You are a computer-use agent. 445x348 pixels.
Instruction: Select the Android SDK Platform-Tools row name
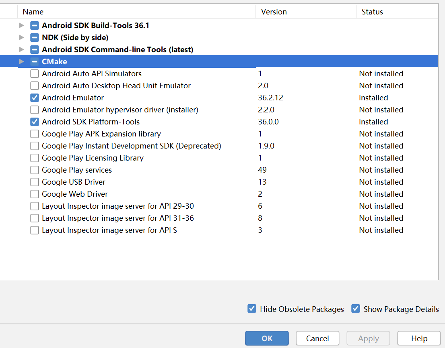91,122
